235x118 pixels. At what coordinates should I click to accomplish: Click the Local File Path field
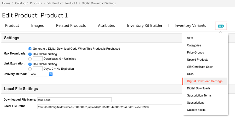[x=110, y=107]
